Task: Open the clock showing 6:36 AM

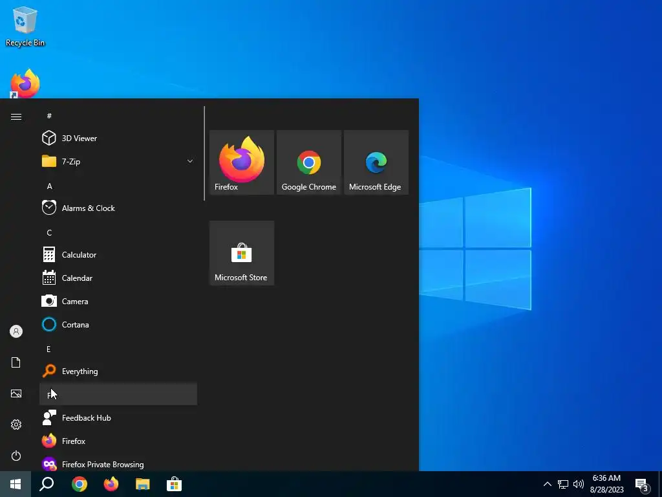Action: (x=606, y=484)
